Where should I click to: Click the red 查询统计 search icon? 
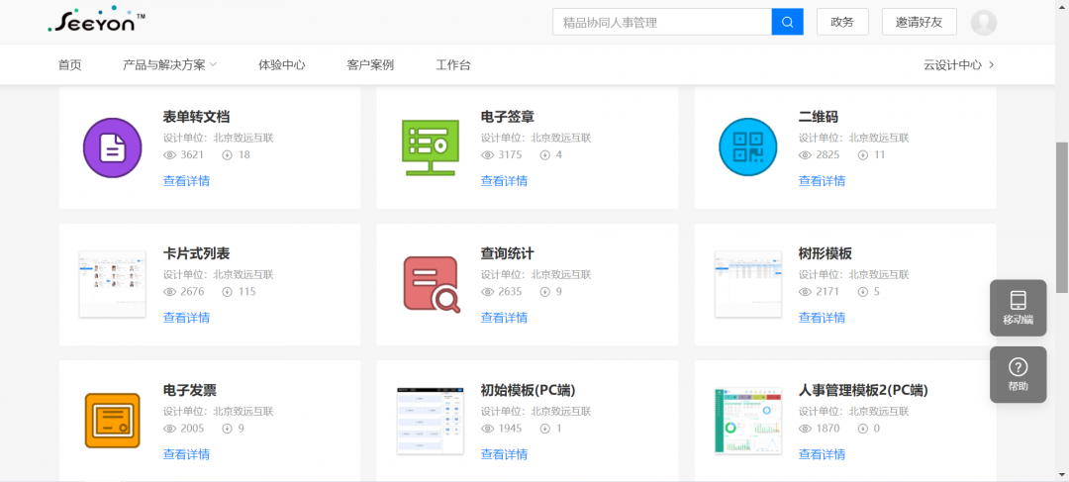(x=431, y=284)
